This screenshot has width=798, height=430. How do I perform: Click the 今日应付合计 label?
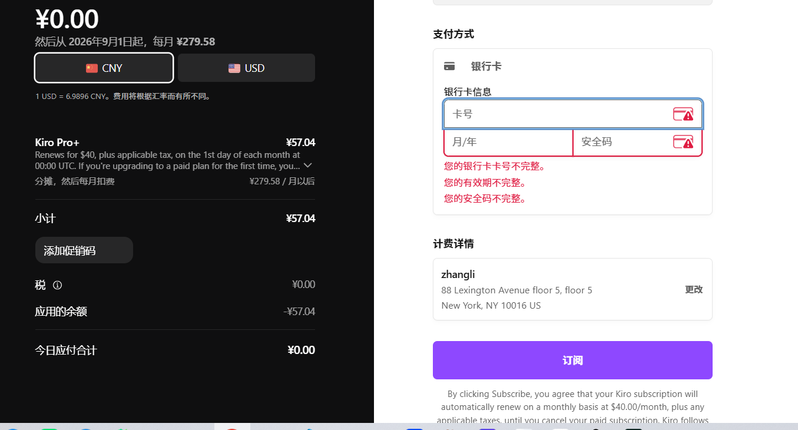coord(66,350)
